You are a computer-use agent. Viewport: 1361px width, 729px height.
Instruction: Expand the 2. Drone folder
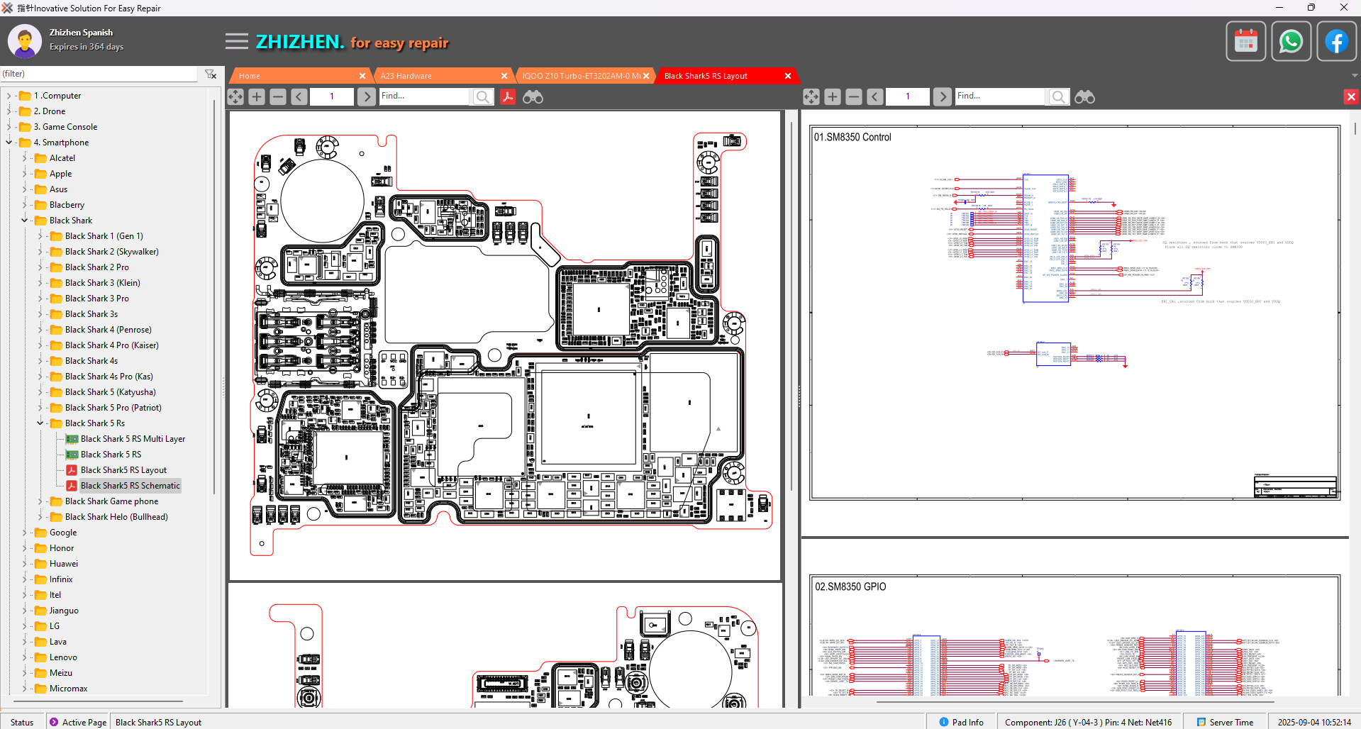tap(9, 111)
